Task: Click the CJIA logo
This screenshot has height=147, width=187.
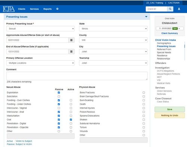Action: [x=9, y=9]
